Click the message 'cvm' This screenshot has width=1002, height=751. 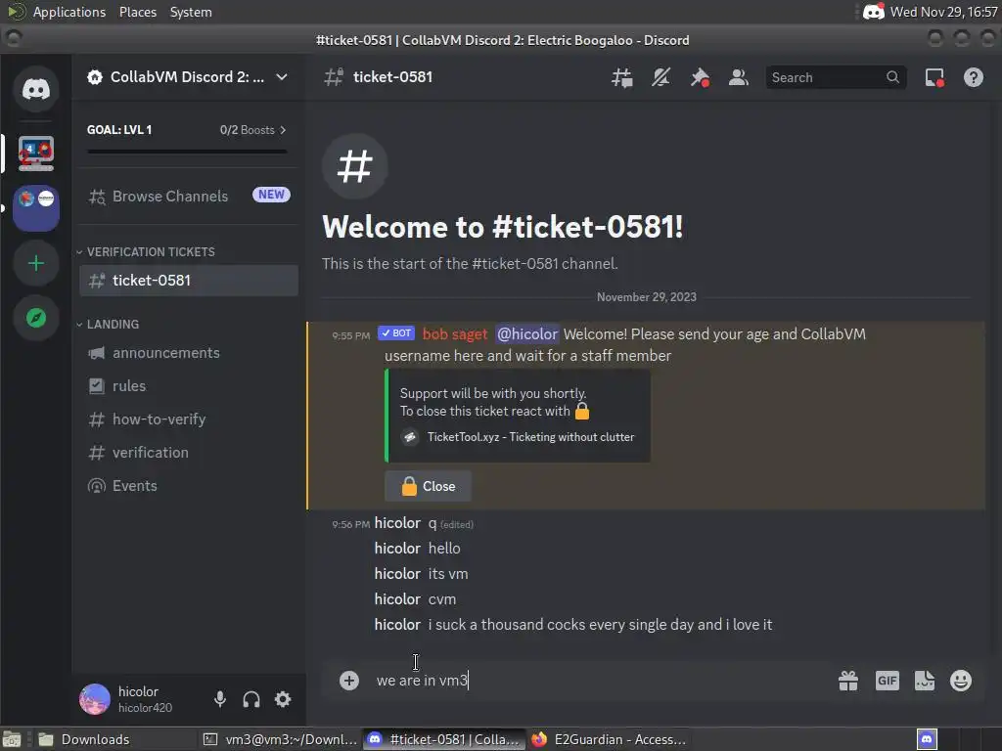point(442,599)
